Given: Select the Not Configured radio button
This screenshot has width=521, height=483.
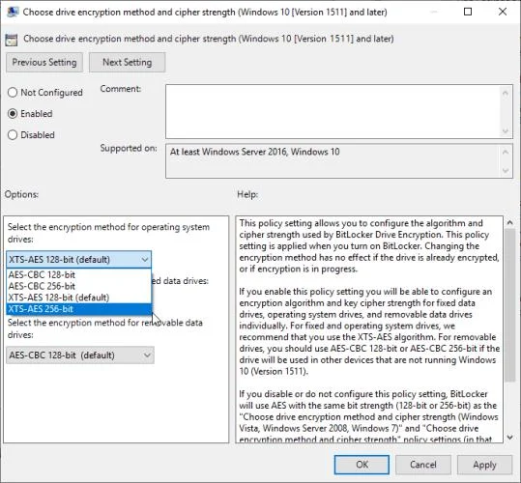Looking at the screenshot, I should (x=13, y=93).
